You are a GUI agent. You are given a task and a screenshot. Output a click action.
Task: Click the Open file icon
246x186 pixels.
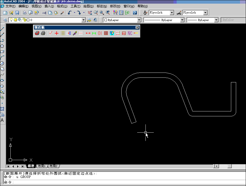pos(11,13)
